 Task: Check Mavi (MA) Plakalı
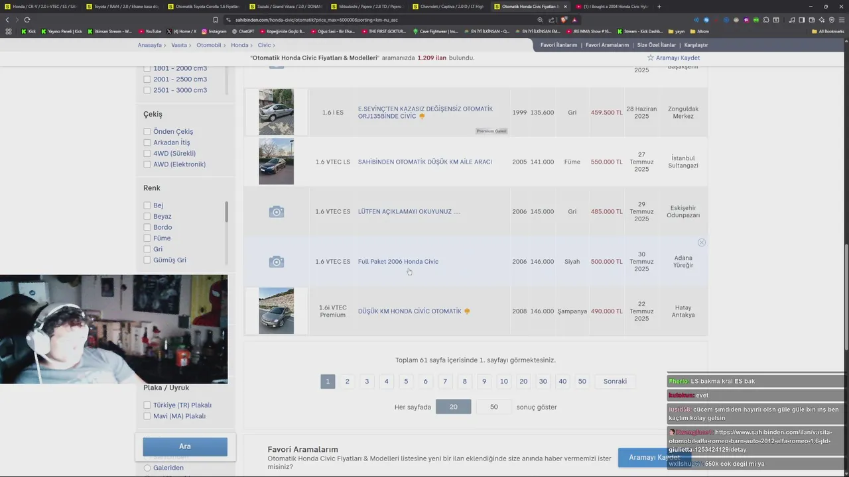pyautogui.click(x=147, y=416)
